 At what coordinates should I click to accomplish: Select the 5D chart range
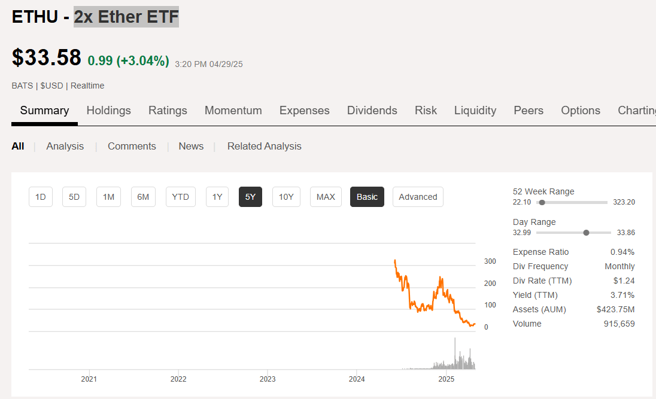coord(74,197)
